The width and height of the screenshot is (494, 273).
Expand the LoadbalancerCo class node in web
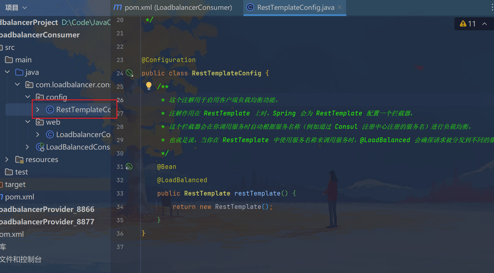38,134
